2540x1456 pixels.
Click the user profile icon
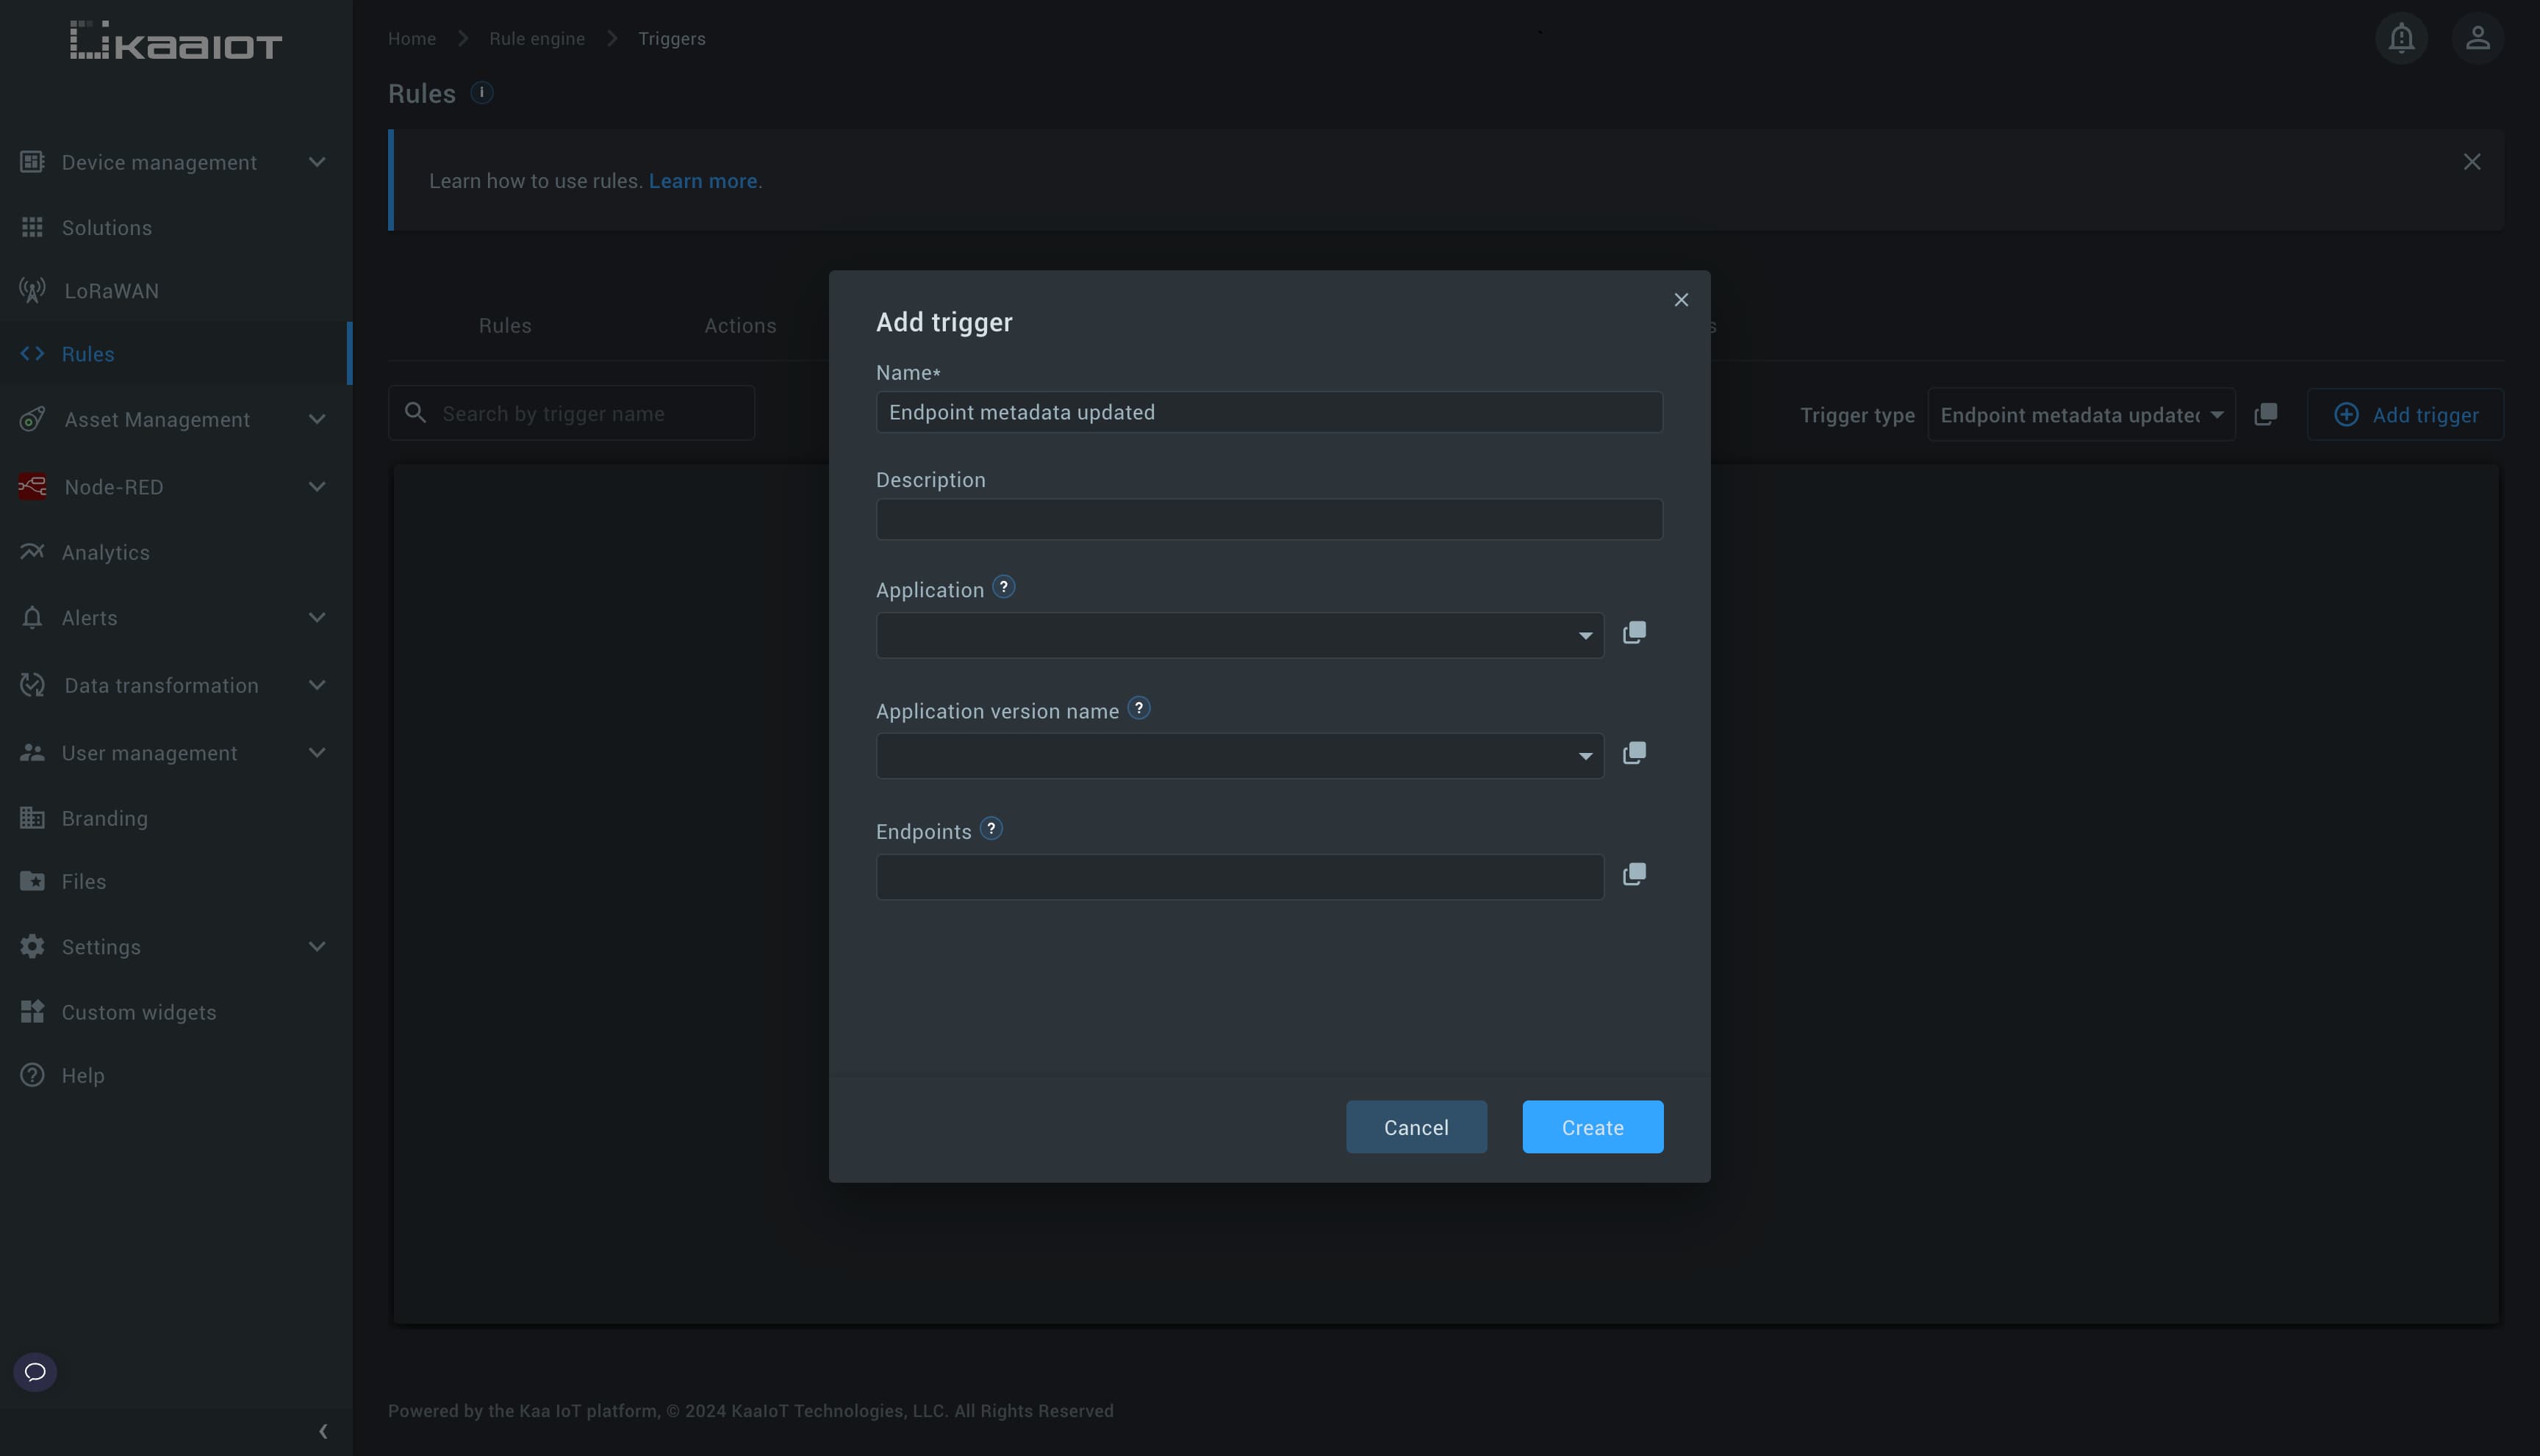click(x=2478, y=37)
